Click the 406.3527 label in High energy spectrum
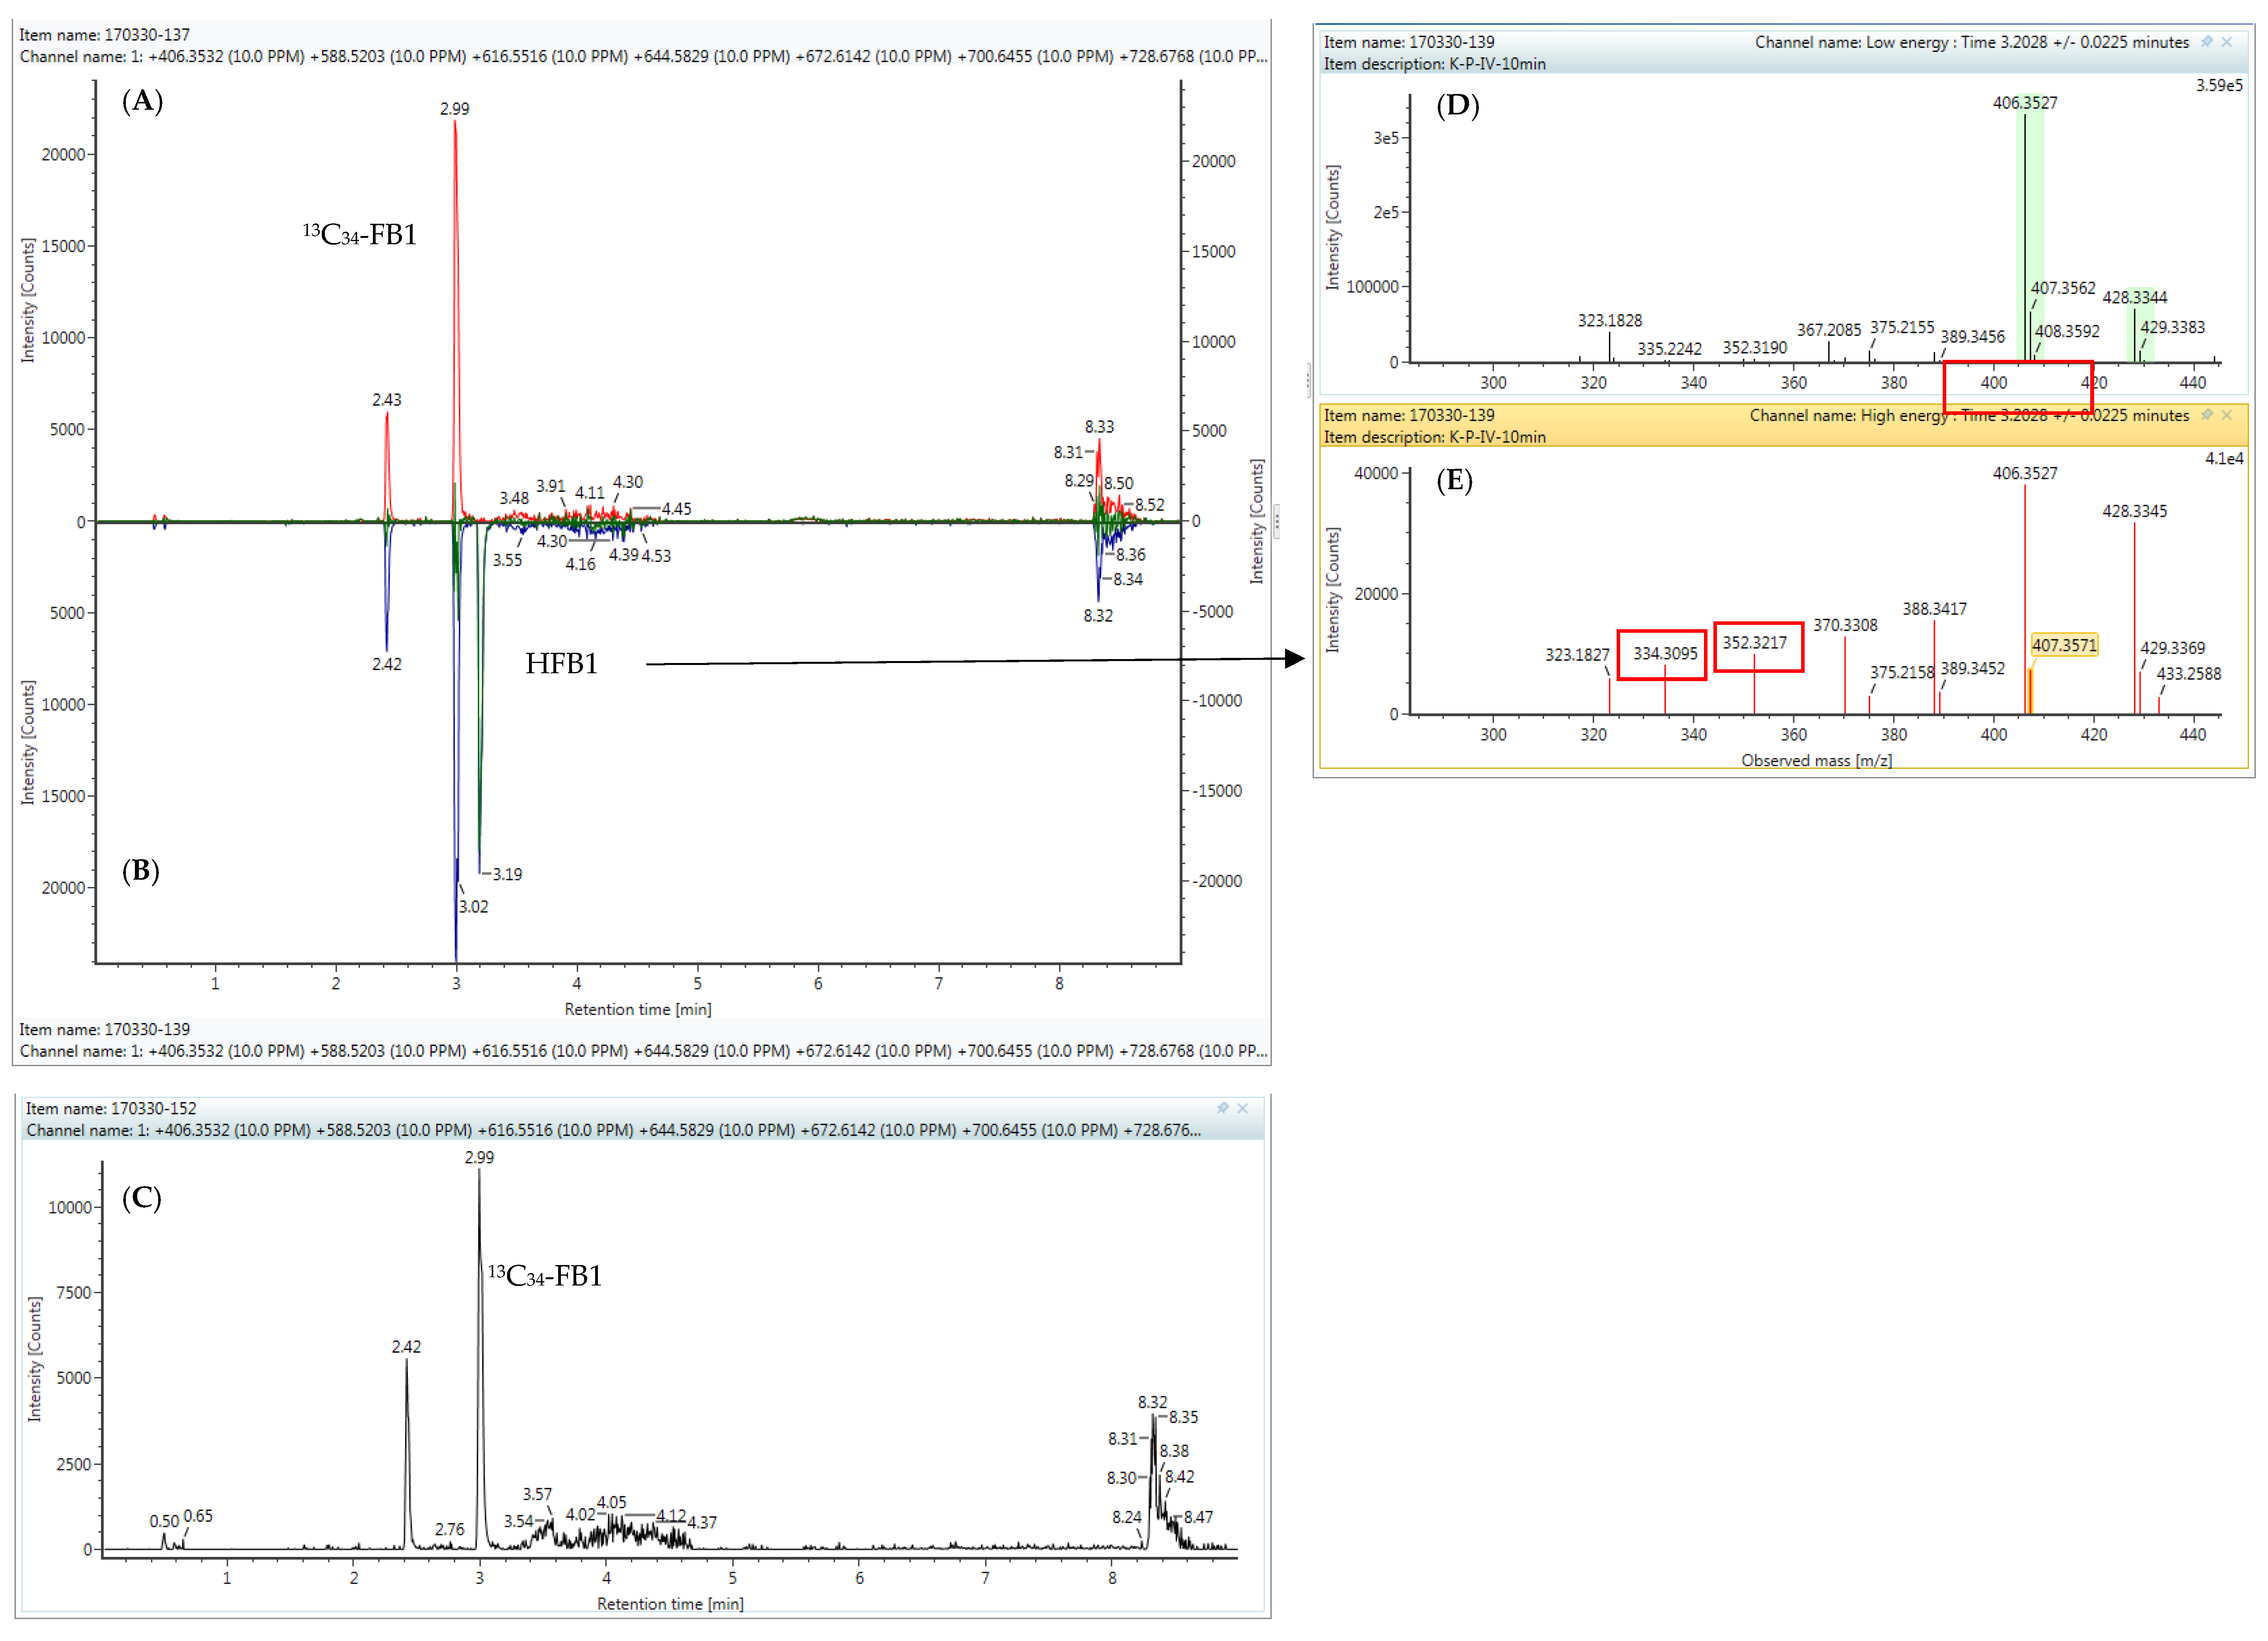The width and height of the screenshot is (2268, 1641). coord(2025,473)
